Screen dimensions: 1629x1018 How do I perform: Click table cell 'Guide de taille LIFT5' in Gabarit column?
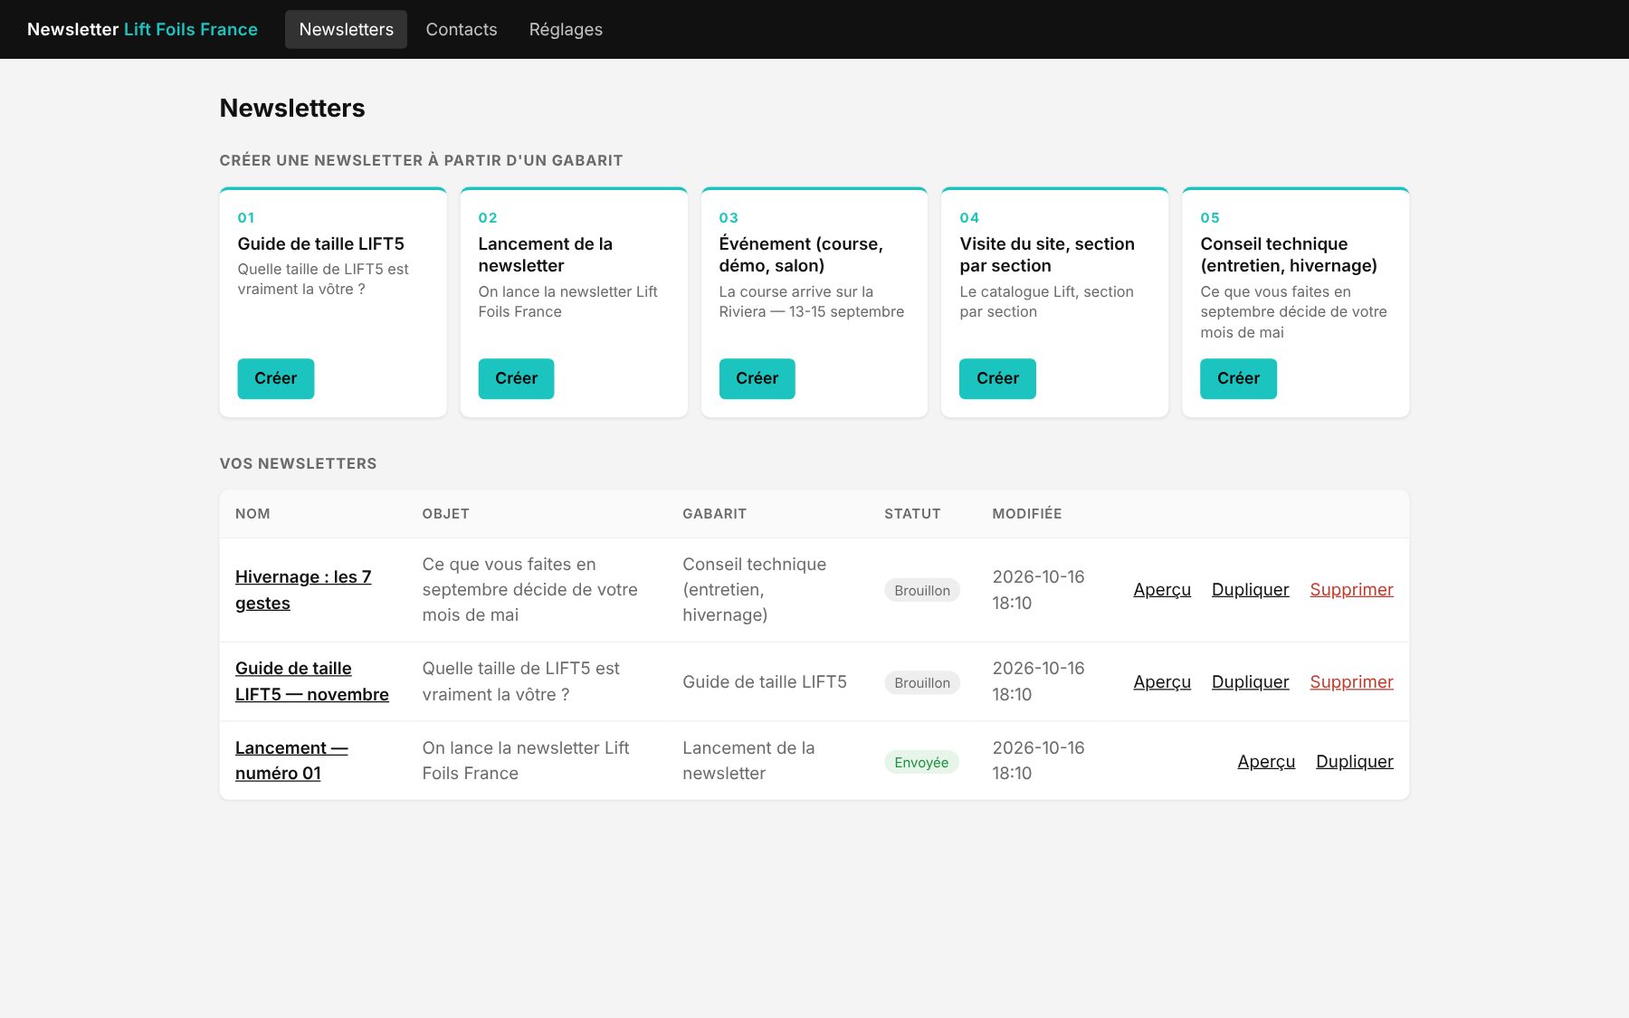pyautogui.click(x=765, y=681)
